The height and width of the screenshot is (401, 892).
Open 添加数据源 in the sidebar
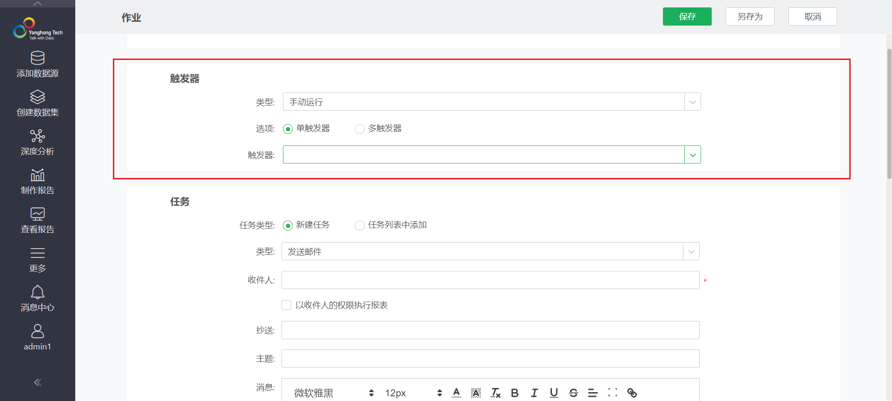pos(37,64)
